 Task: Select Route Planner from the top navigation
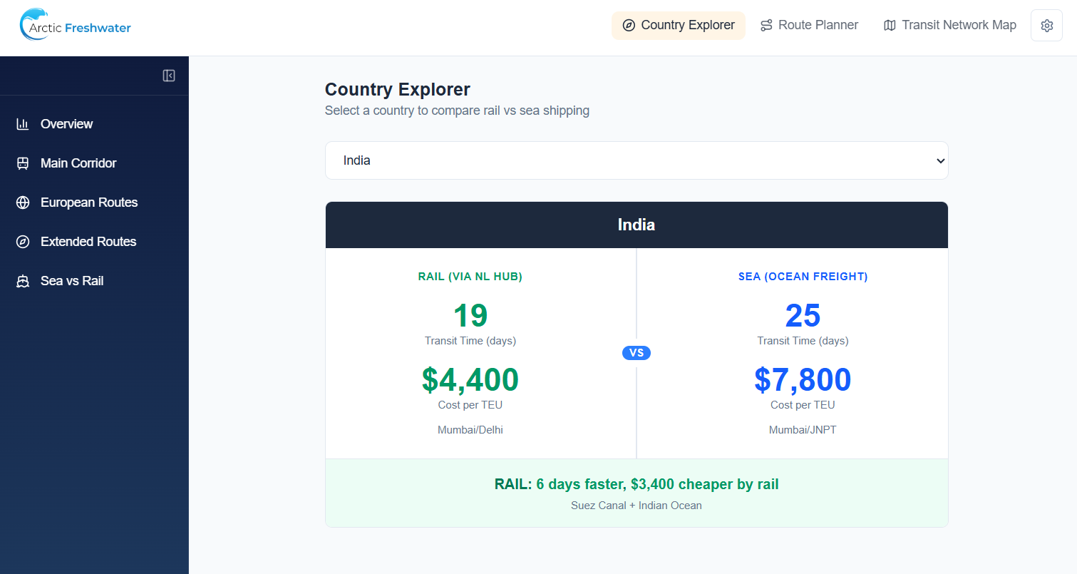tap(809, 24)
